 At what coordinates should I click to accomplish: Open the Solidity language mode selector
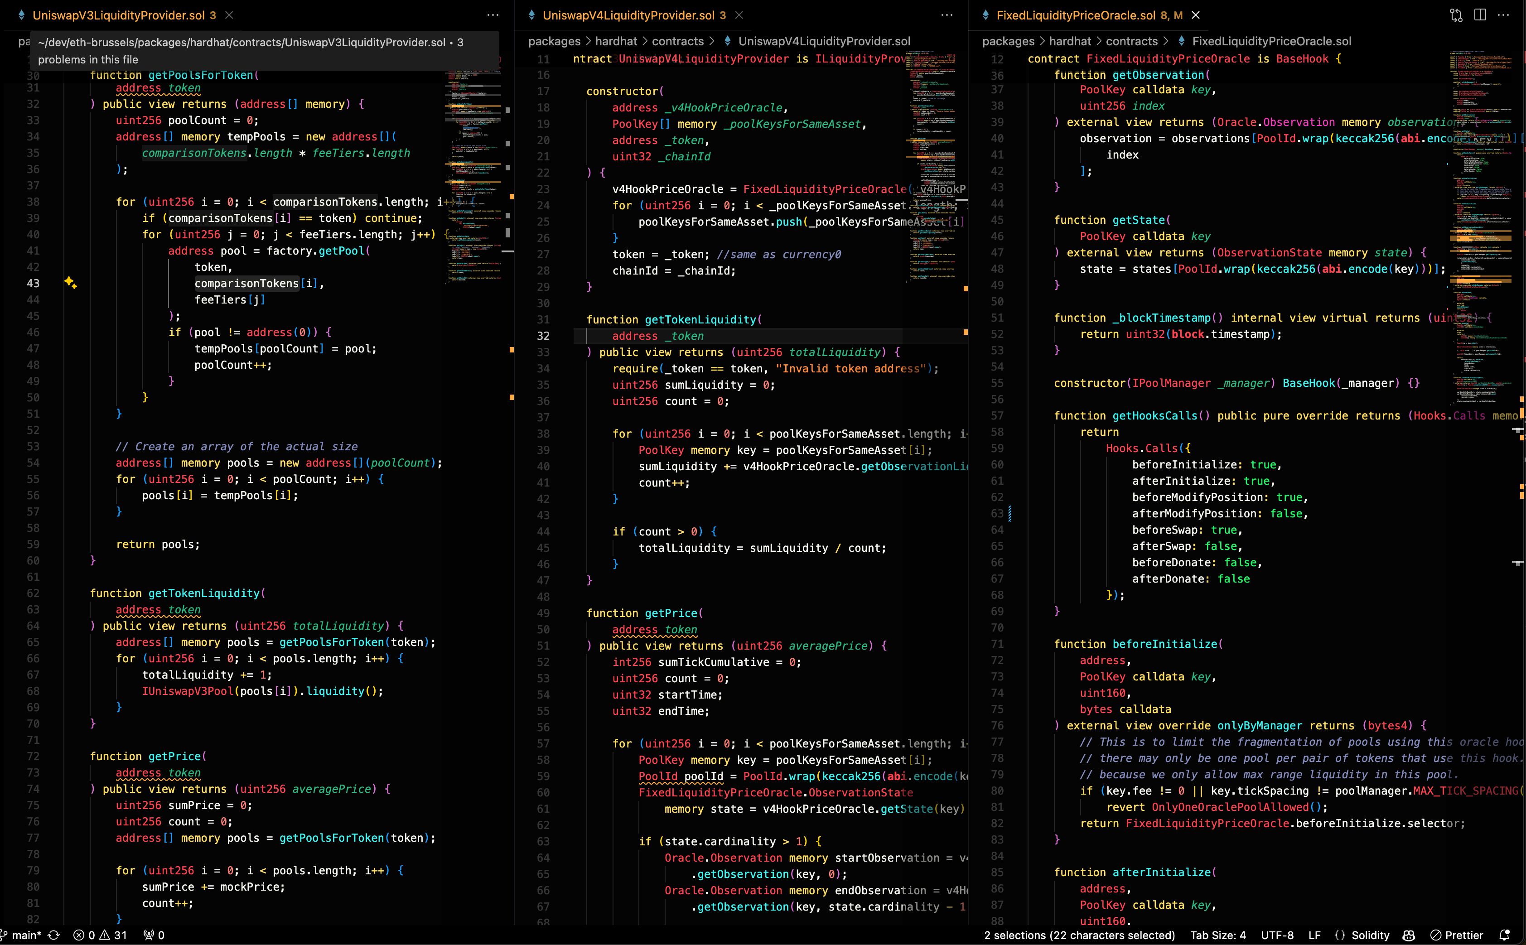[x=1362, y=935]
